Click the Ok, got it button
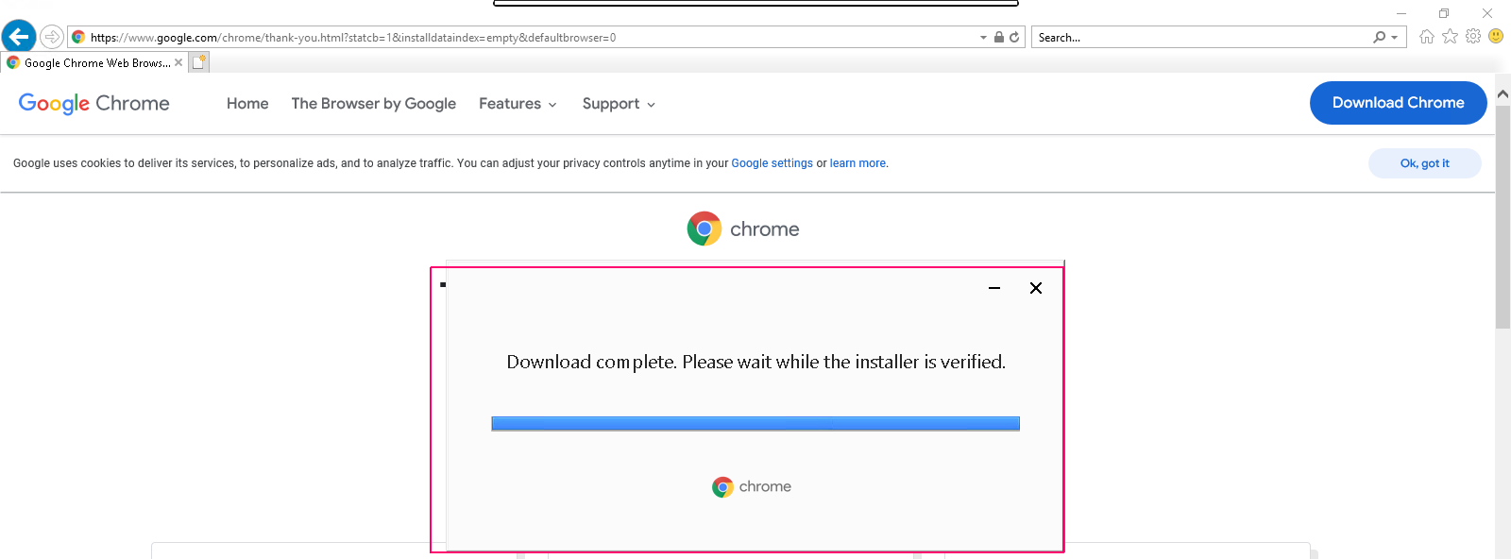This screenshot has height=559, width=1511. tap(1424, 163)
